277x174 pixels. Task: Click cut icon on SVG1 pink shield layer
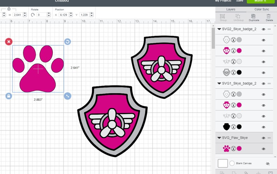(233, 105)
